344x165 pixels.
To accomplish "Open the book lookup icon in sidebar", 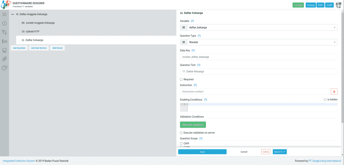I will tap(4, 50).
